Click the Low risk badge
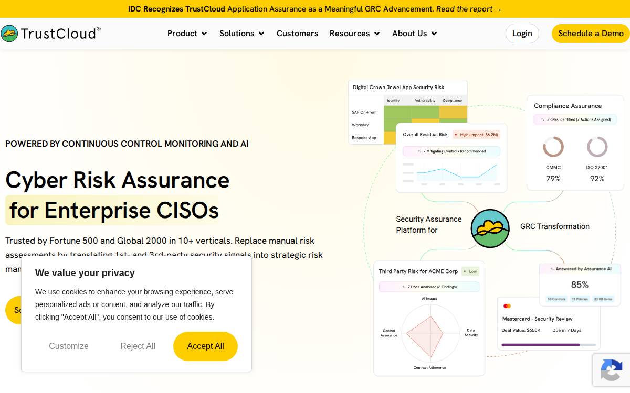630x393 pixels. pos(470,271)
